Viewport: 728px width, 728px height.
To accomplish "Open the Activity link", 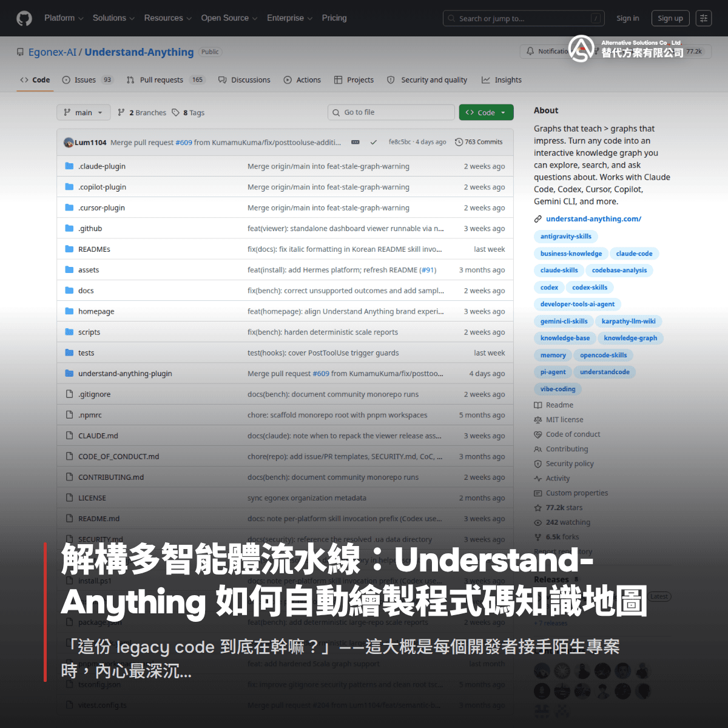I will click(x=552, y=478).
